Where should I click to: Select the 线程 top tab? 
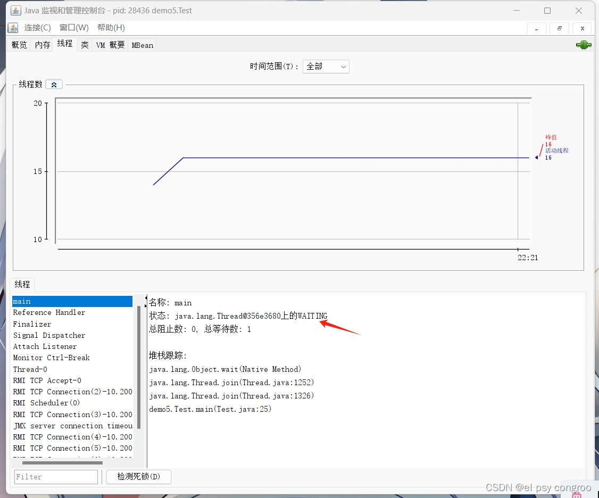(65, 44)
